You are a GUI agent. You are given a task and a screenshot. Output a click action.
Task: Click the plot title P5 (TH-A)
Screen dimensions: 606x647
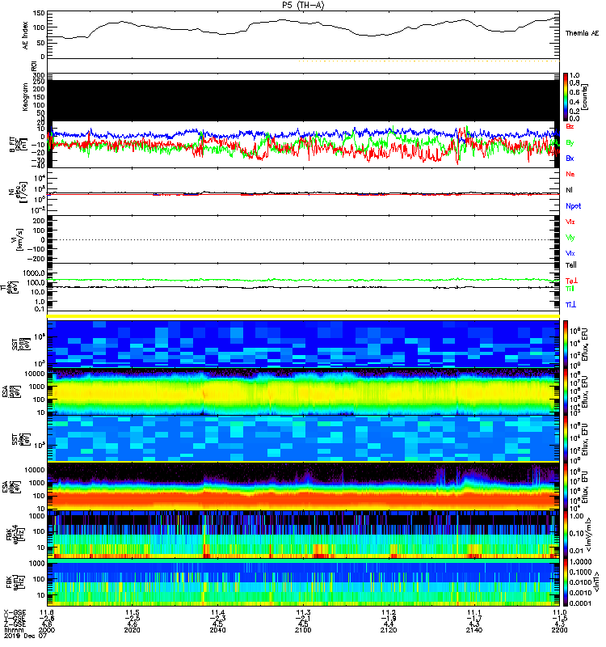click(303, 5)
